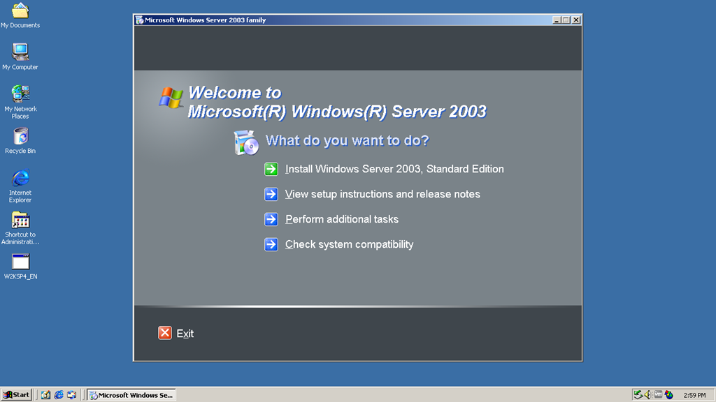Image resolution: width=716 pixels, height=402 pixels.
Task: Launch Internet Explorer from Quick Launch
Action: pos(59,395)
